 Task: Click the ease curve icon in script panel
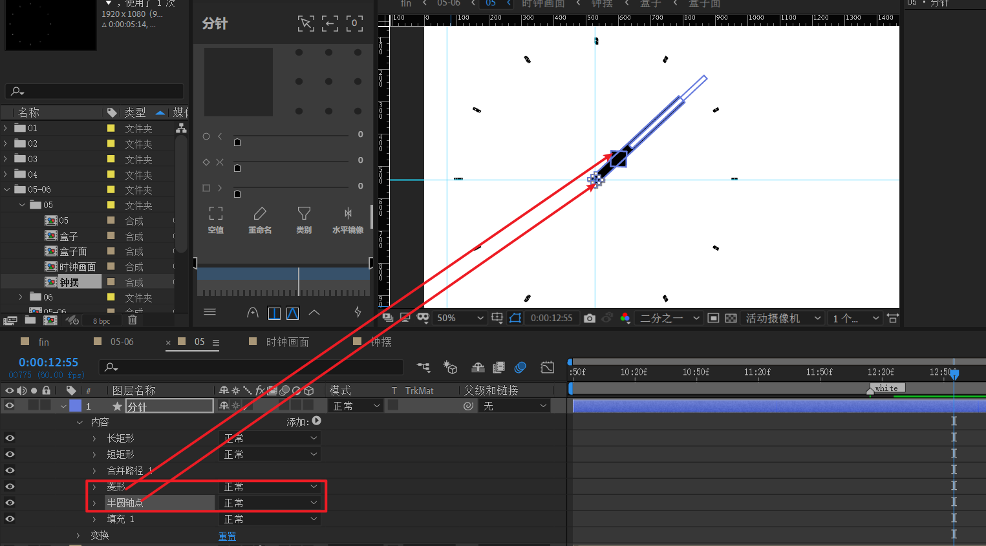[x=253, y=313]
